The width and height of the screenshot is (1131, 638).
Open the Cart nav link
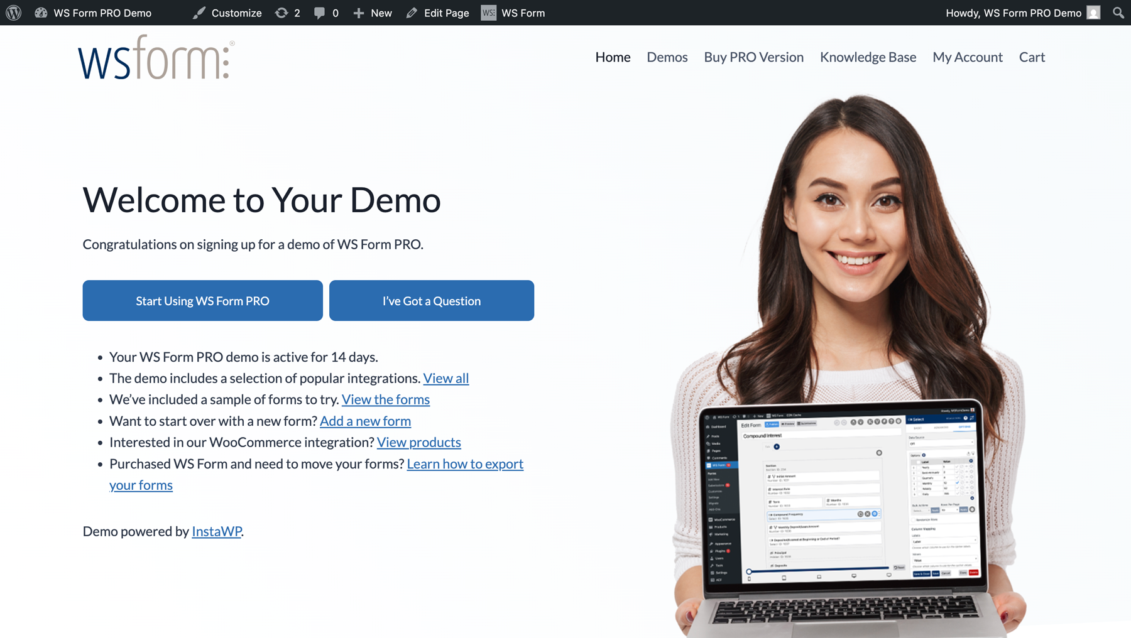[1032, 57]
